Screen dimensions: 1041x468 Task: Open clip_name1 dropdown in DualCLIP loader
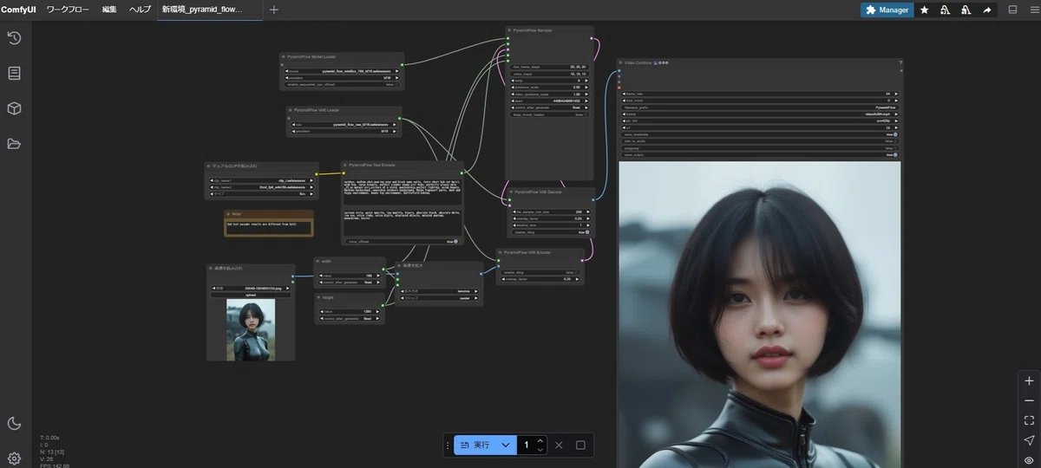tap(261, 180)
